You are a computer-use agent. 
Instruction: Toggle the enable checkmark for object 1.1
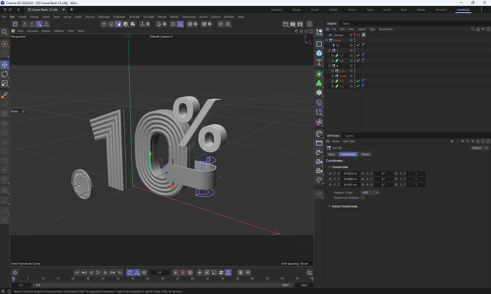[358, 55]
